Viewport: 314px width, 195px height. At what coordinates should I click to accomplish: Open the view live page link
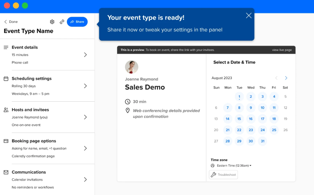[282, 50]
